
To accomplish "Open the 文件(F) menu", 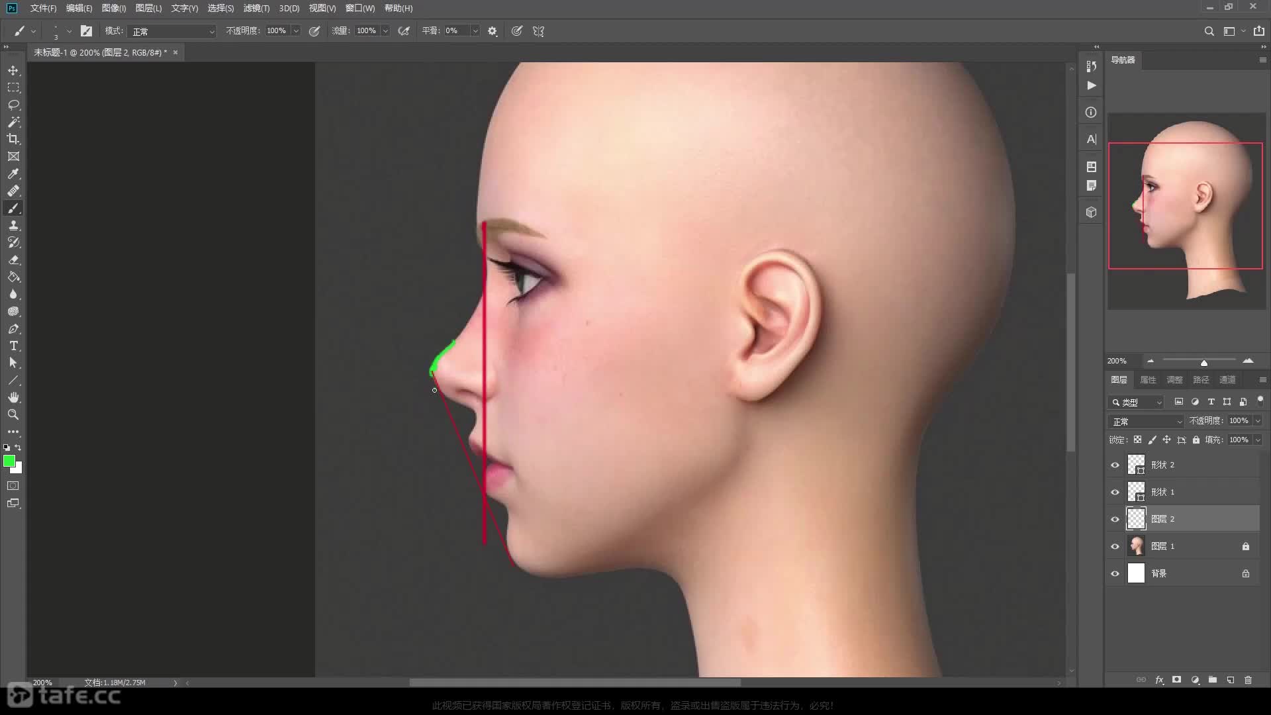I will (43, 8).
